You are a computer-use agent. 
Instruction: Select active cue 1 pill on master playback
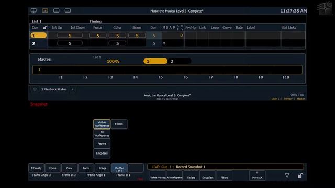155,61
